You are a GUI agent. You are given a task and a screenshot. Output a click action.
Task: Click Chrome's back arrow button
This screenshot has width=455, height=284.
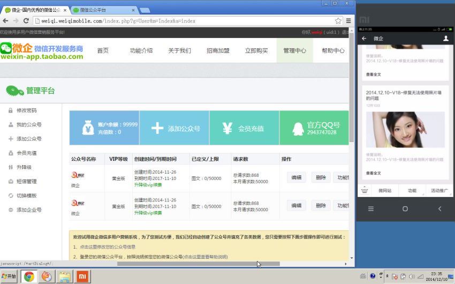[x=5, y=21]
